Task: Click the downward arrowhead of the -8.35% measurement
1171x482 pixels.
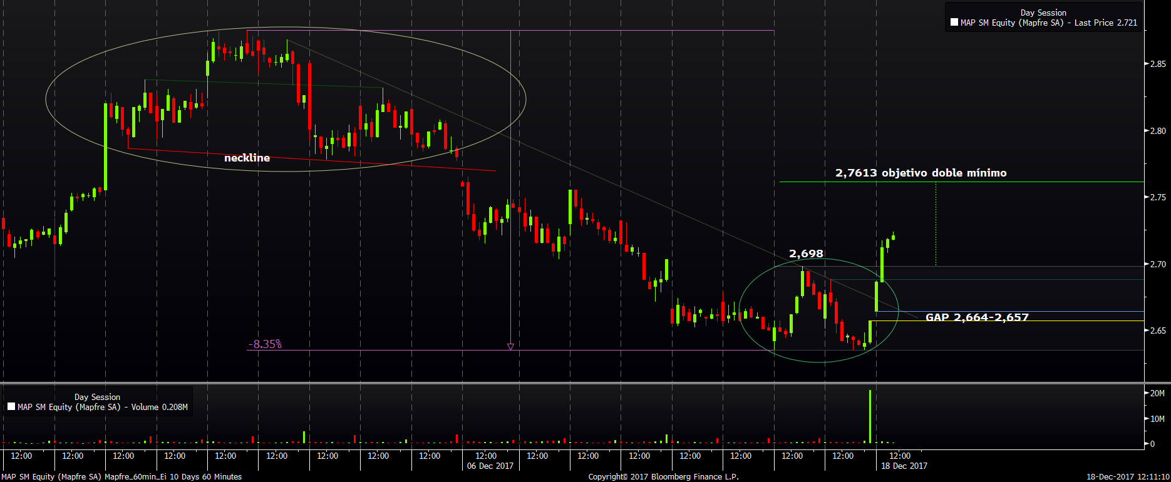Action: pyautogui.click(x=510, y=347)
